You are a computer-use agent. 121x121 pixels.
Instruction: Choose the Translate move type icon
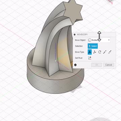[95, 52]
